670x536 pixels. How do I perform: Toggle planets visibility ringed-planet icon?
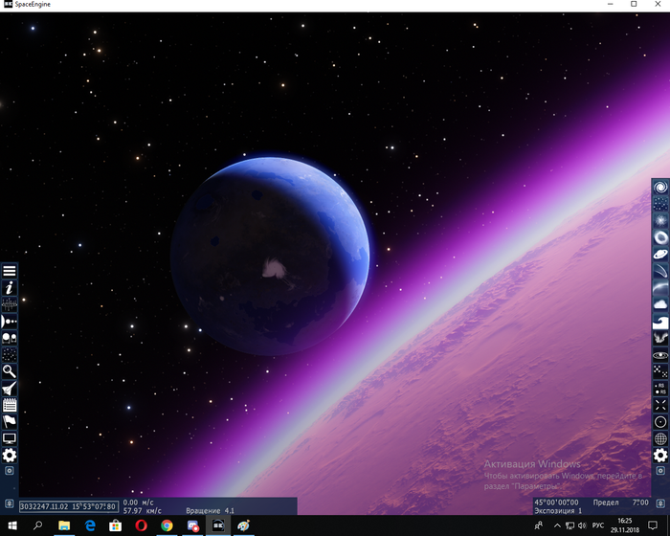[660, 254]
